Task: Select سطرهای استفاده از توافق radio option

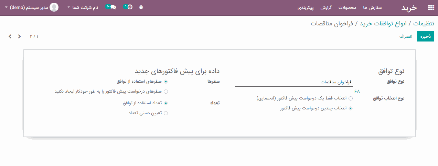Action: 166,82
